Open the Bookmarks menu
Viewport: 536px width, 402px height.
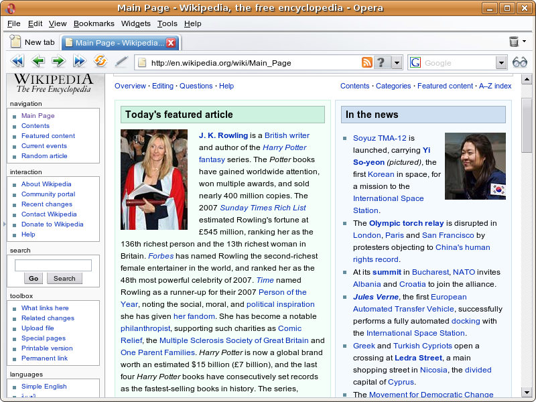tap(94, 23)
